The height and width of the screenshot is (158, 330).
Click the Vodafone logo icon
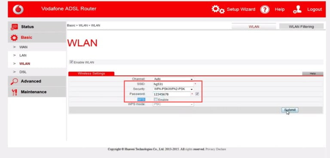18,9
